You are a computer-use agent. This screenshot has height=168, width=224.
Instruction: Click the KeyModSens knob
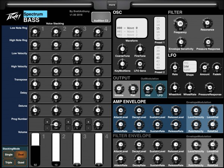(122, 64)
